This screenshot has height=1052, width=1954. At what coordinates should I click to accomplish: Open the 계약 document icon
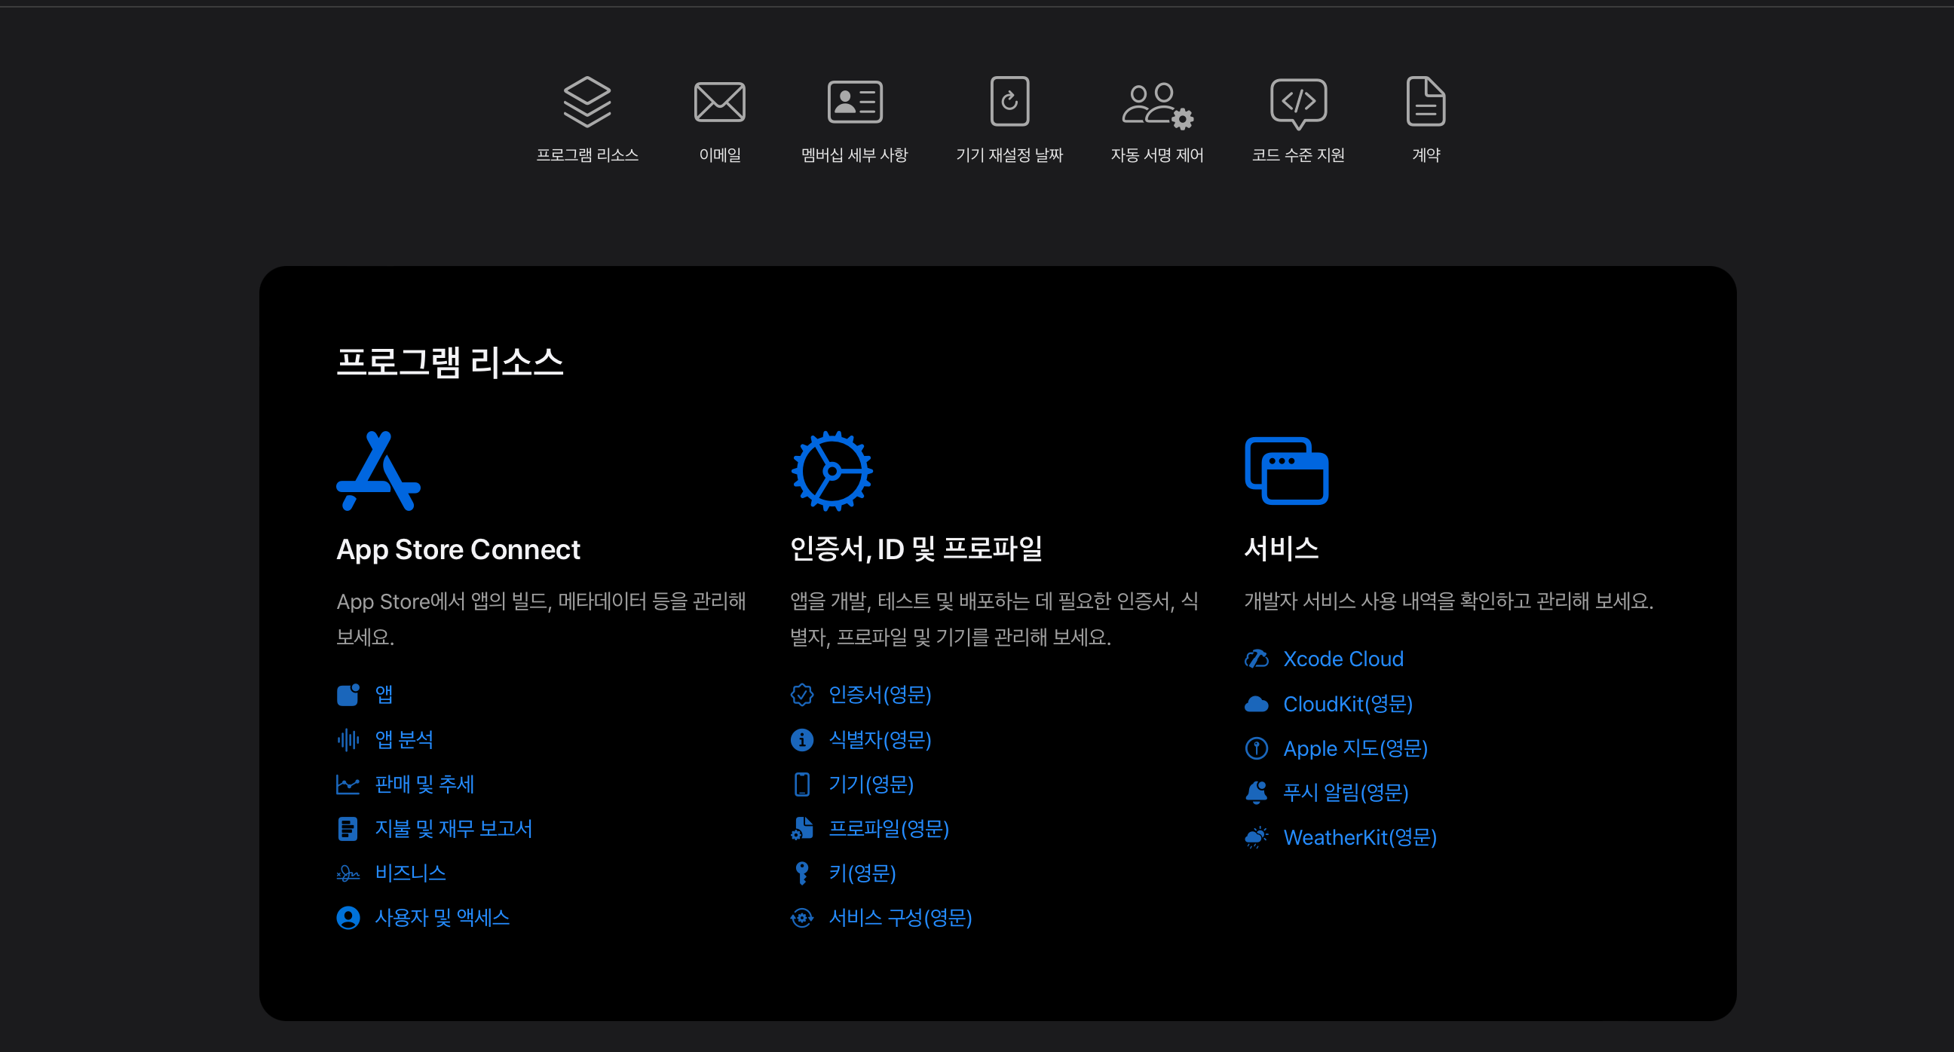[x=1426, y=102]
